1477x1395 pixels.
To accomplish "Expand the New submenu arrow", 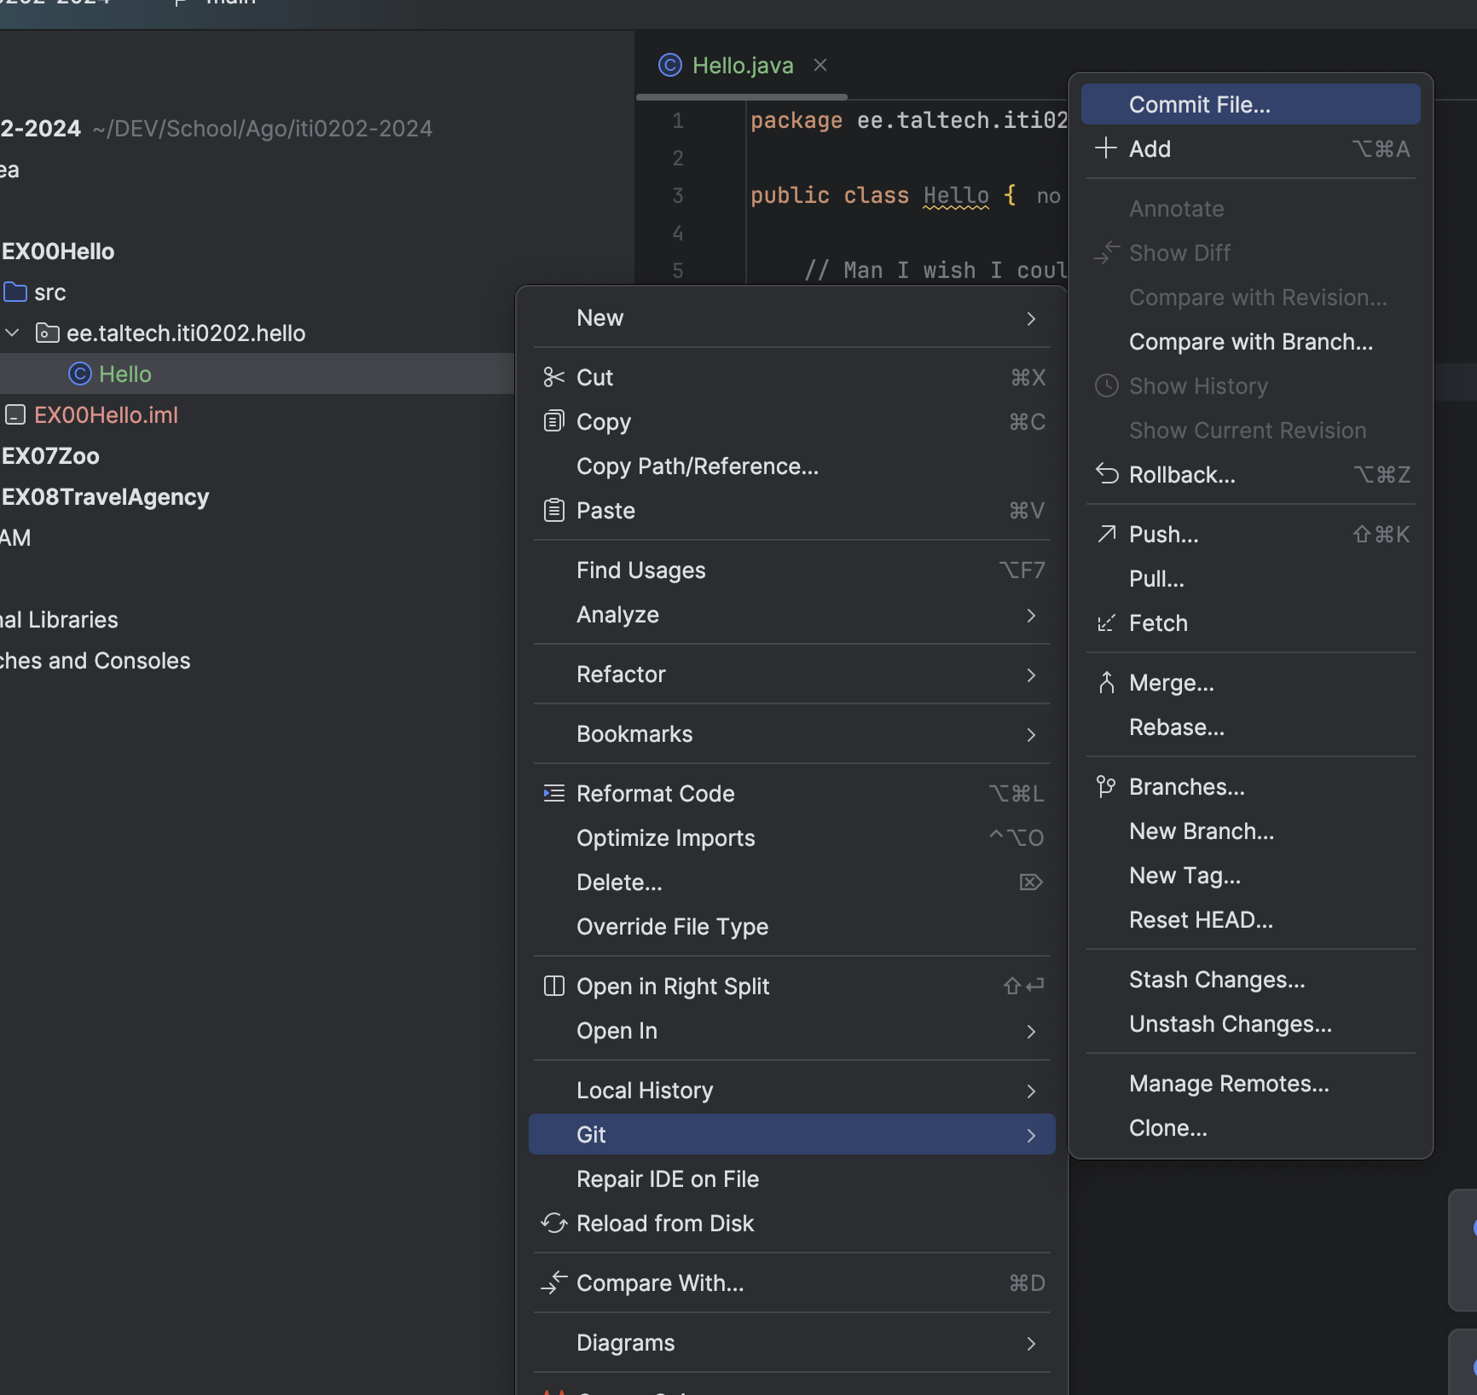I will (x=1031, y=318).
